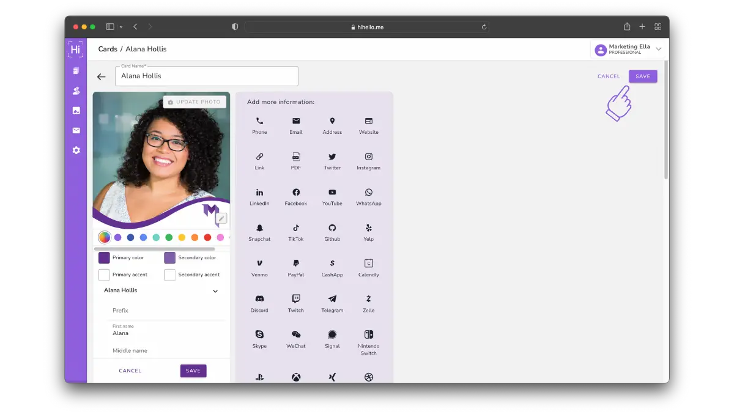Add PayPal account
The image size is (734, 414).
(x=296, y=268)
